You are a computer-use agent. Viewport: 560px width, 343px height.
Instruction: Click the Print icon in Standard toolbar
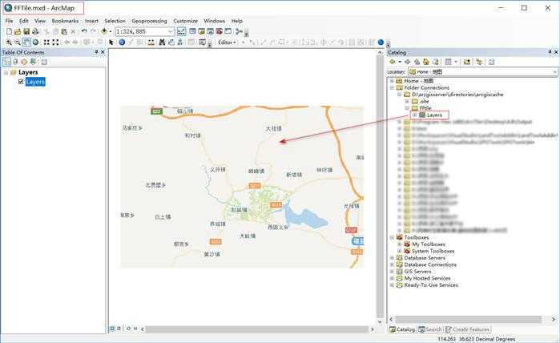coord(35,32)
